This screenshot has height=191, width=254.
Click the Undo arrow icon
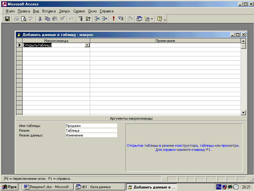[71, 19]
